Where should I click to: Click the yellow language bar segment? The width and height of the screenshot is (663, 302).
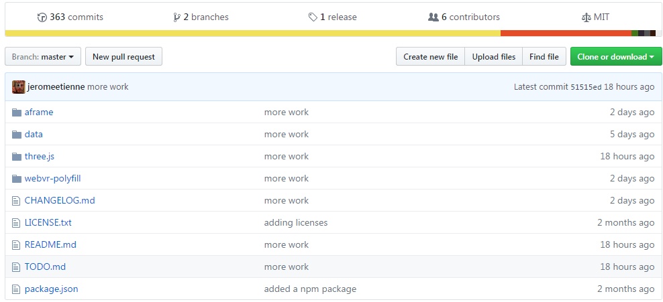(x=252, y=33)
